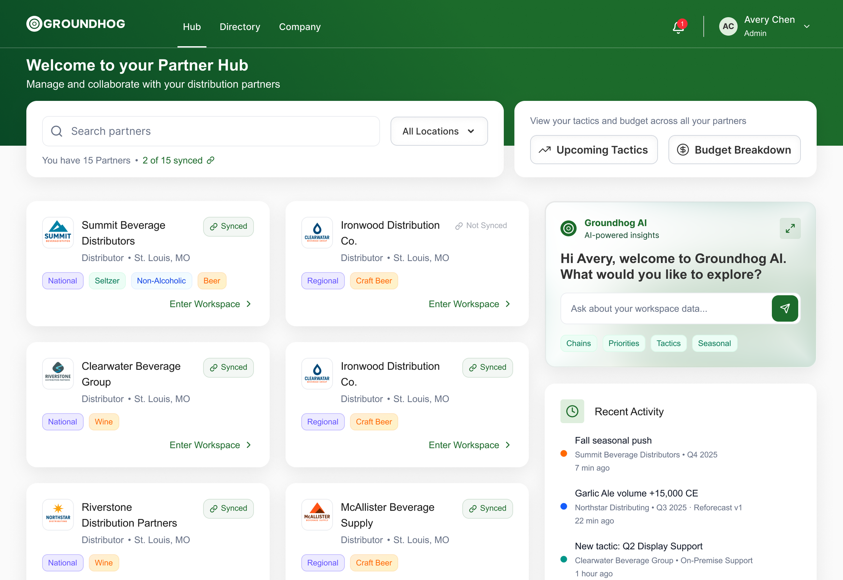Click the link icon next to synced count
The image size is (843, 580).
click(x=211, y=160)
